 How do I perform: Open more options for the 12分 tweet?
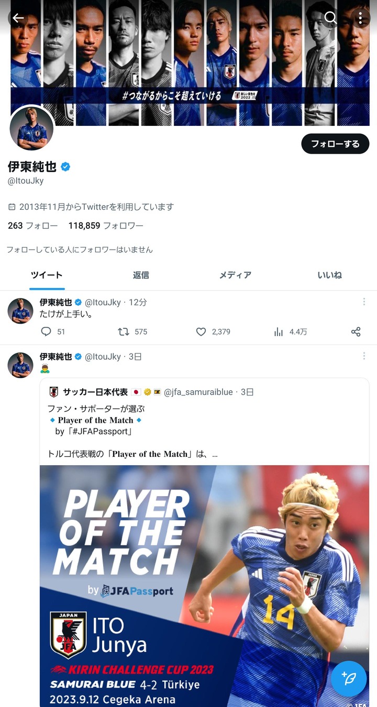[364, 302]
